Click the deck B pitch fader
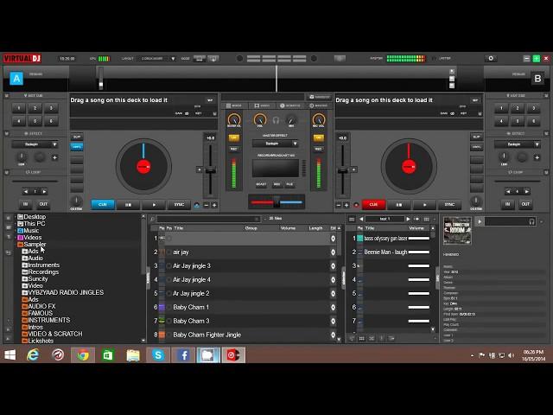 (x=342, y=170)
